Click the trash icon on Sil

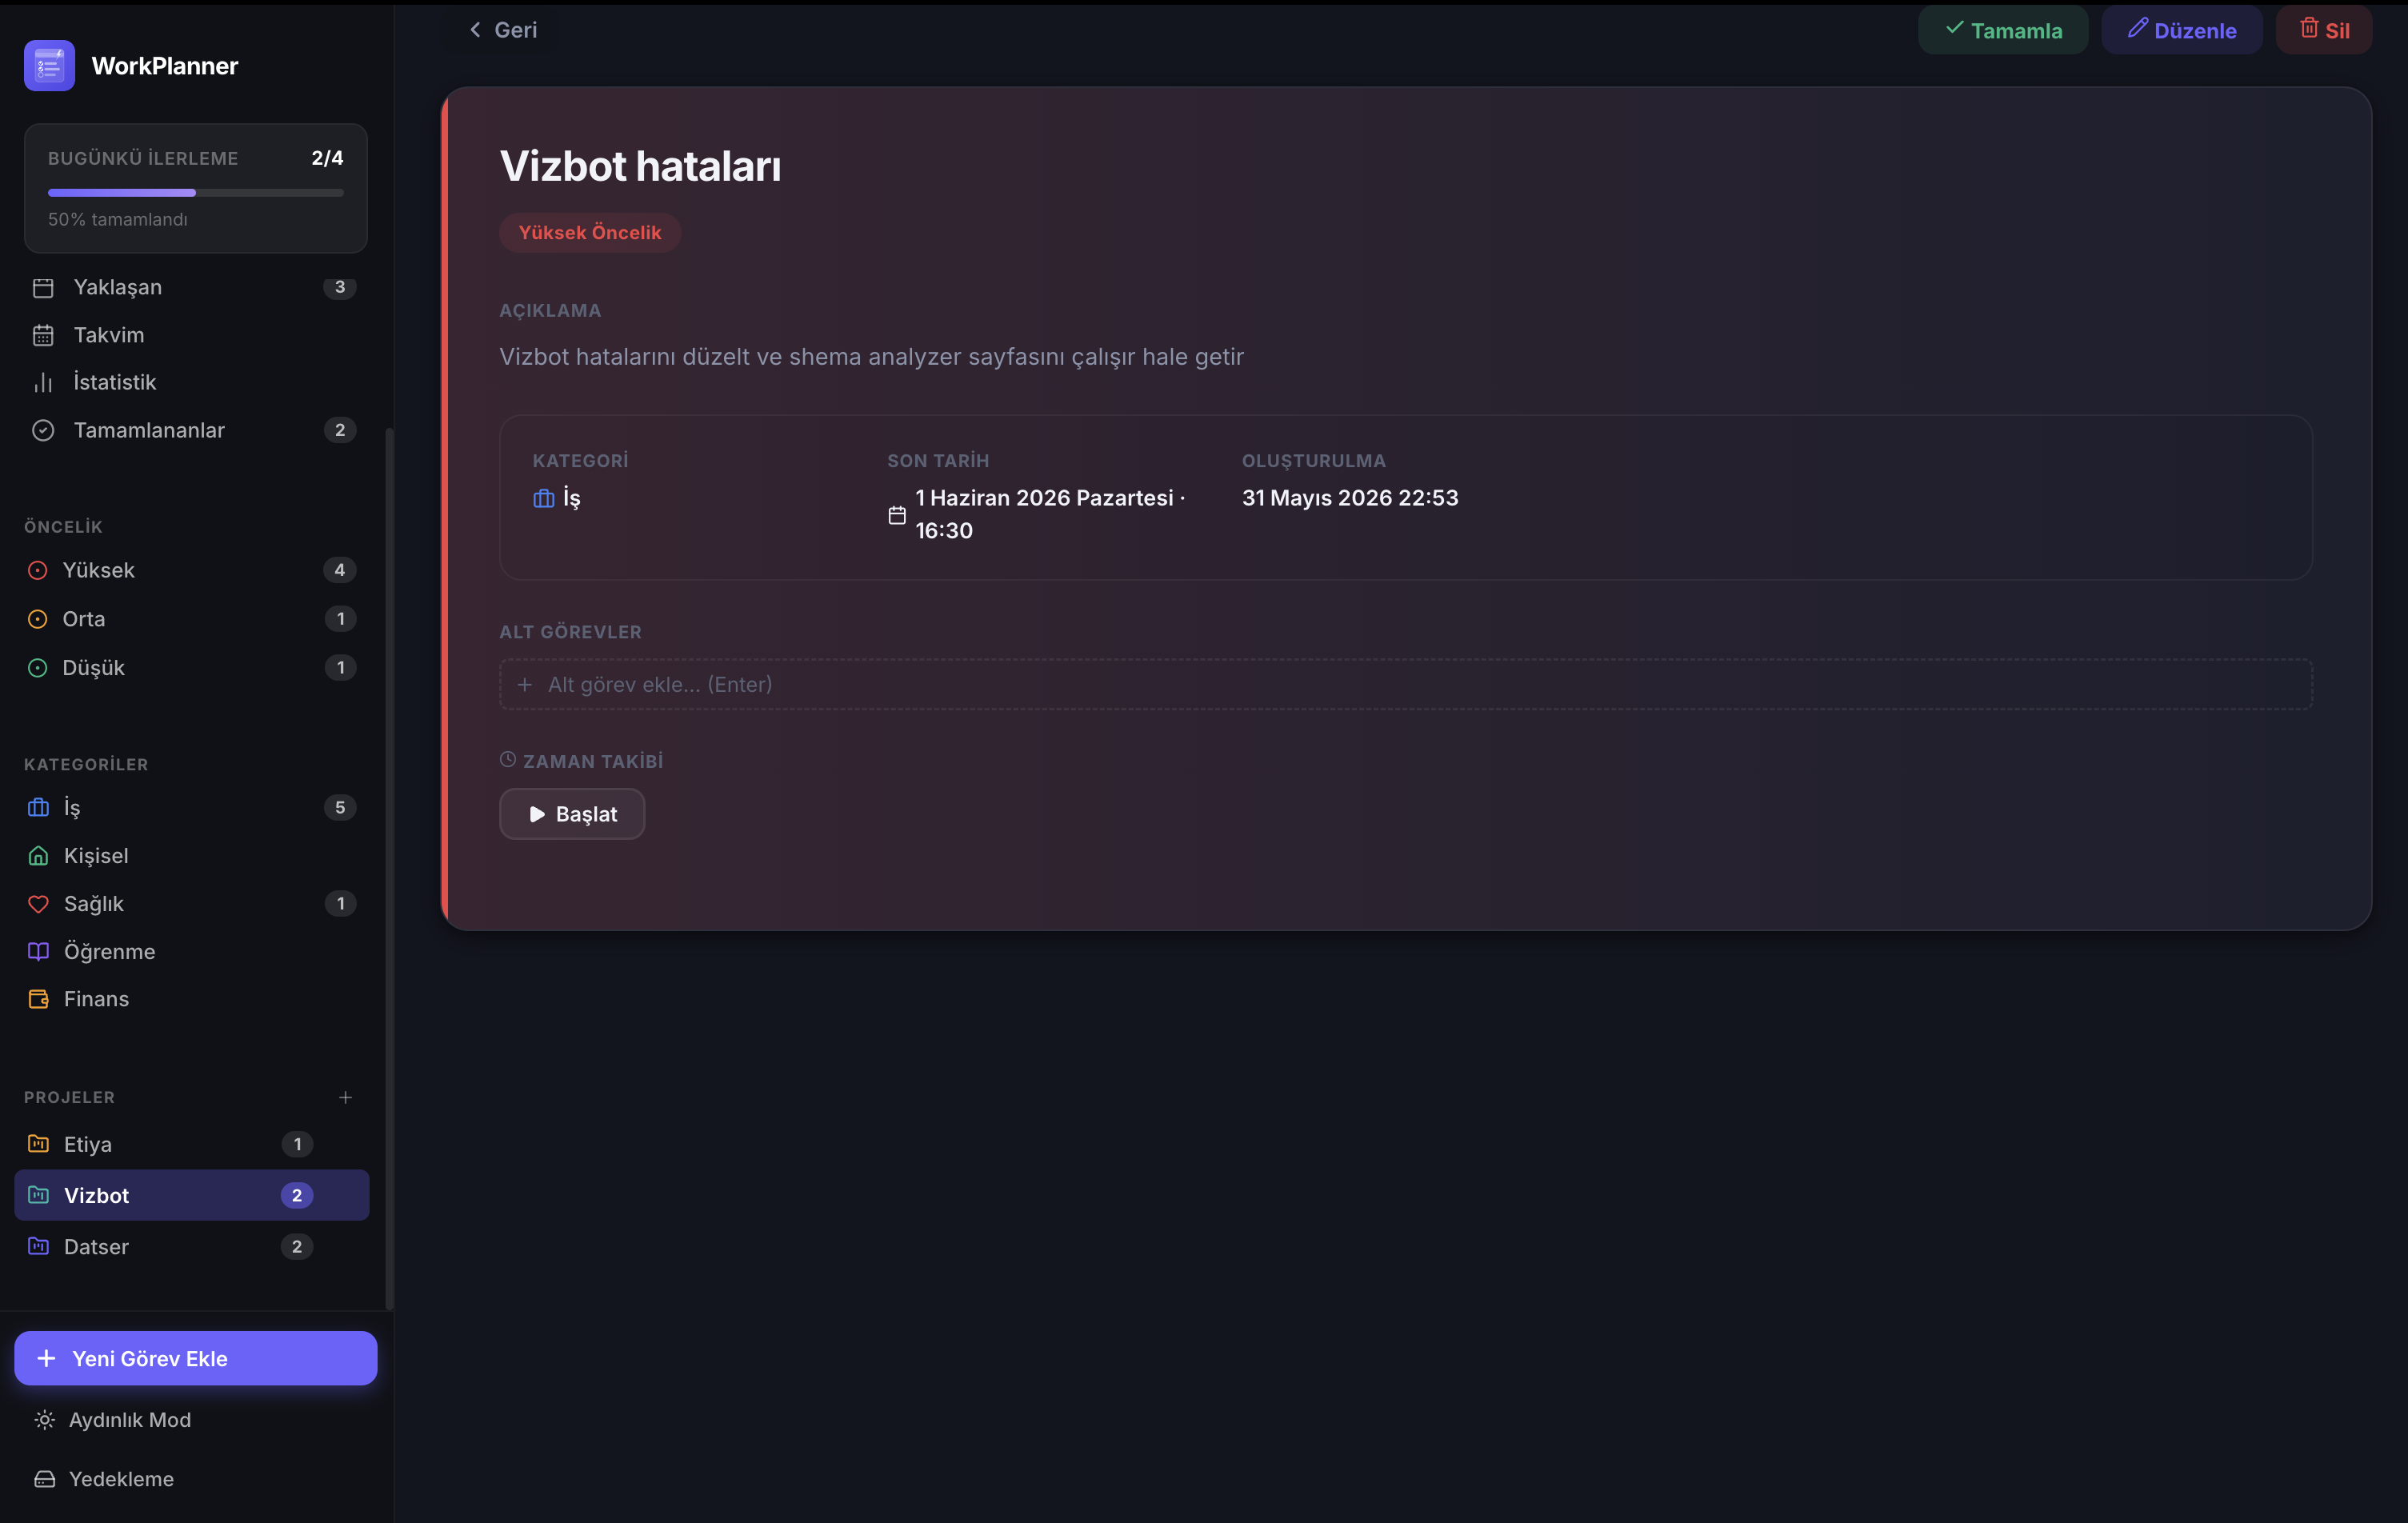(x=2309, y=28)
